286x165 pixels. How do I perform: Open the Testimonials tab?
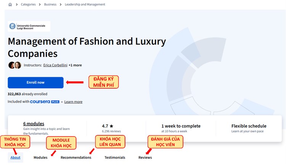(115, 157)
